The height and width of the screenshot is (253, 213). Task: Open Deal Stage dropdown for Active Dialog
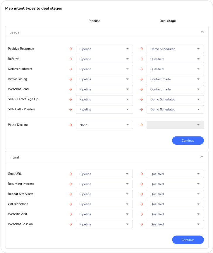tap(175, 79)
